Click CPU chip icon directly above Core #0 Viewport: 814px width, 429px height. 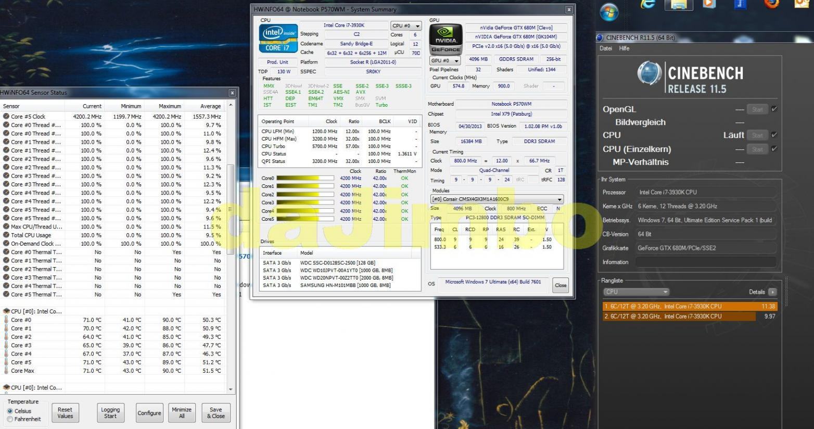click(x=6, y=311)
